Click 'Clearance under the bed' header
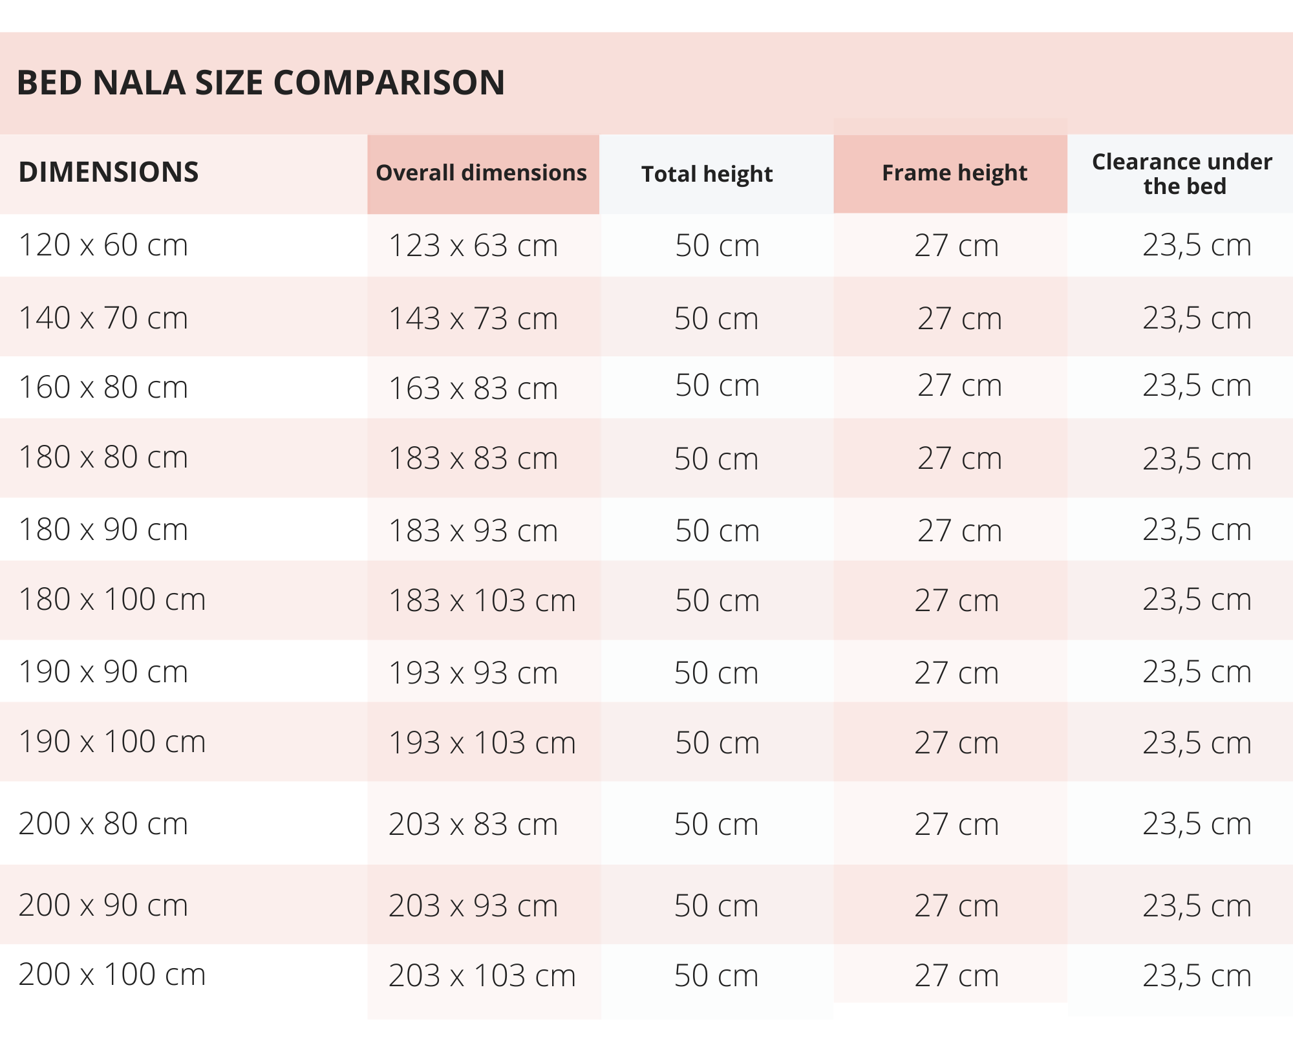 pos(1182,173)
